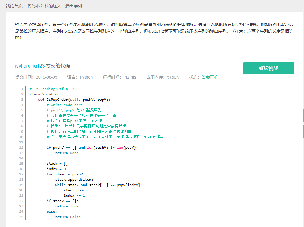Click line number 12 in gutter
The width and height of the screenshot is (304, 227).
point(21,148)
